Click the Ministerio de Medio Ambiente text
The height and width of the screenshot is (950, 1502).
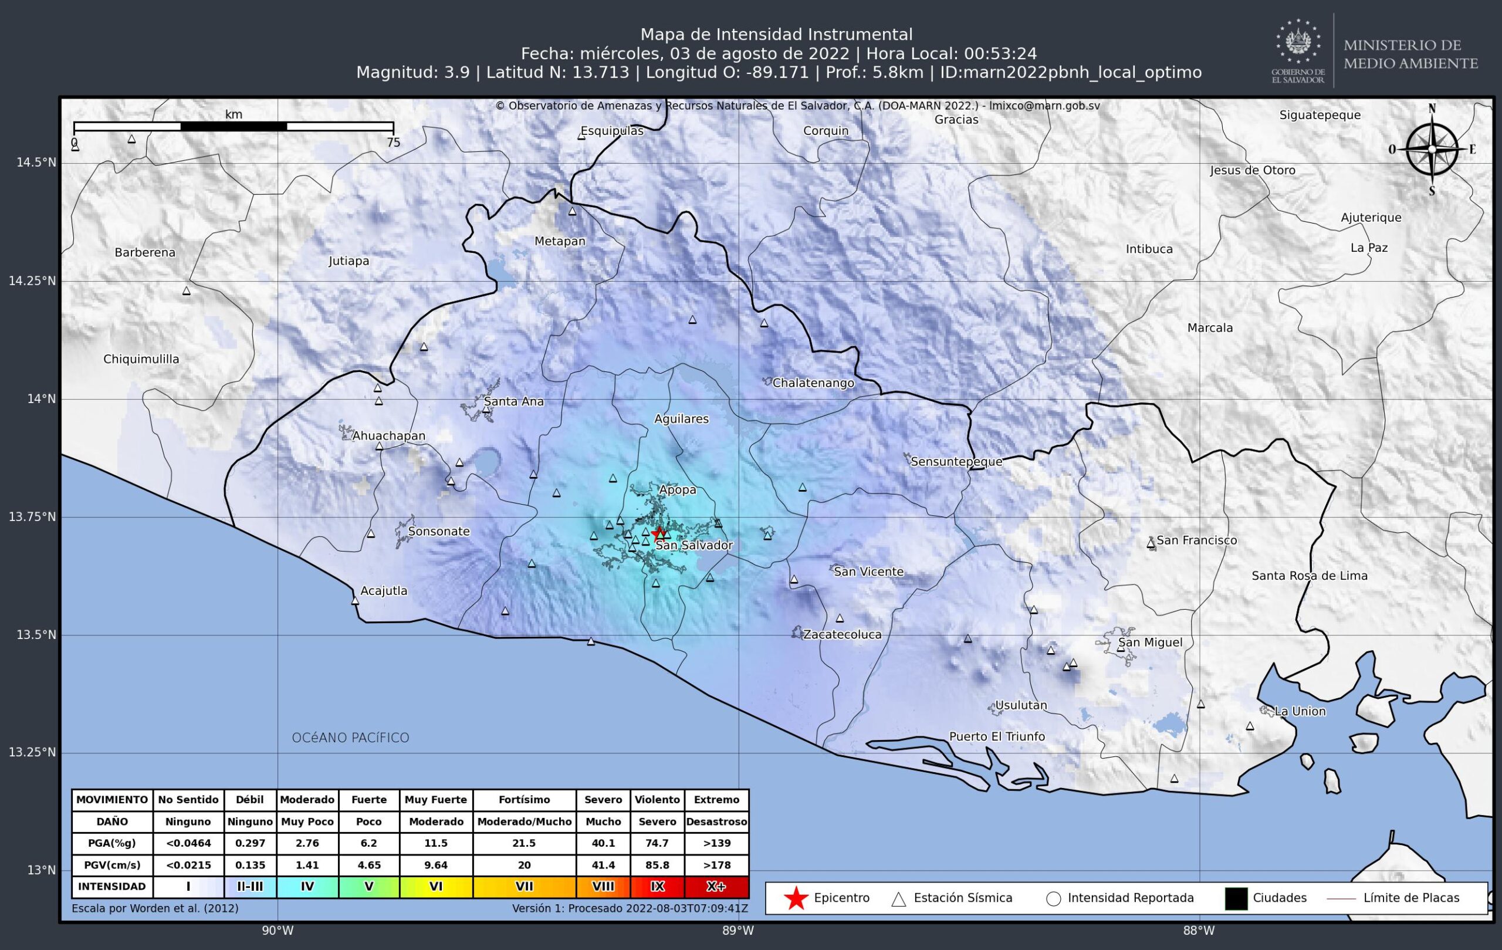pos(1410,54)
